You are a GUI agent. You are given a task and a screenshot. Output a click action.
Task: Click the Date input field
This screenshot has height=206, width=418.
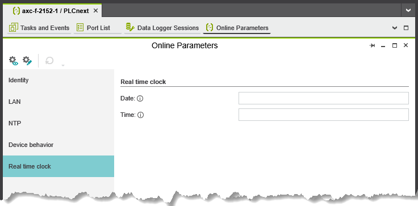coord(324,98)
